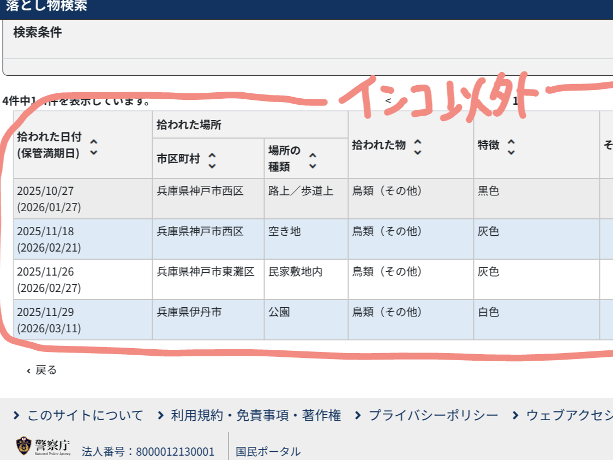Sort 特徴 column ascending with up arrow
613x460 pixels.
point(511,141)
